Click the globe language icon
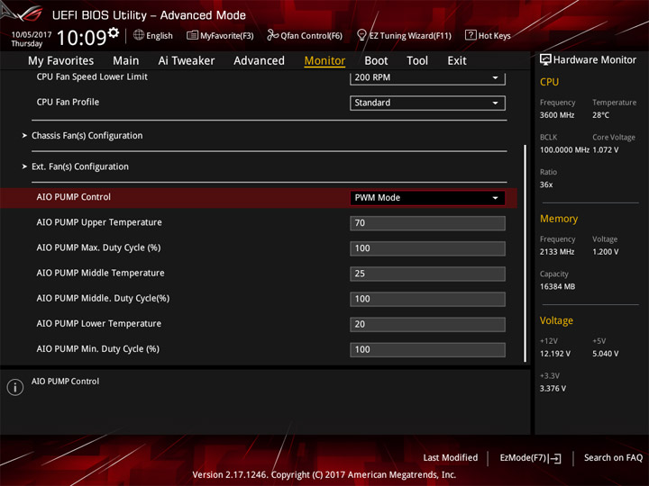The image size is (649, 486). [x=139, y=35]
